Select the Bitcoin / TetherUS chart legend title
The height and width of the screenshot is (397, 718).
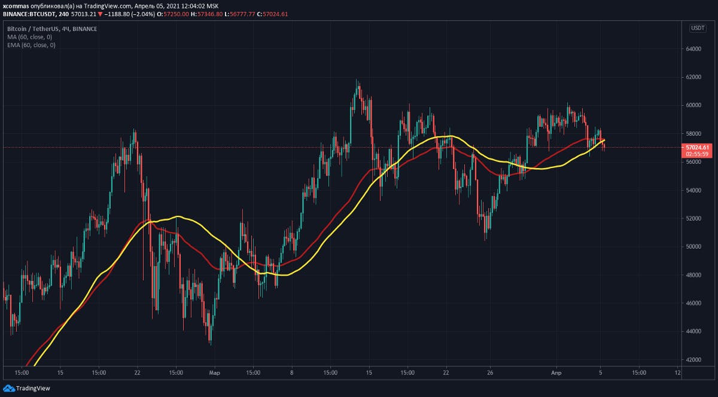(34, 28)
